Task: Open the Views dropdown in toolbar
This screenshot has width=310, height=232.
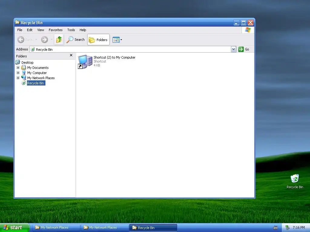Action: 117,40
